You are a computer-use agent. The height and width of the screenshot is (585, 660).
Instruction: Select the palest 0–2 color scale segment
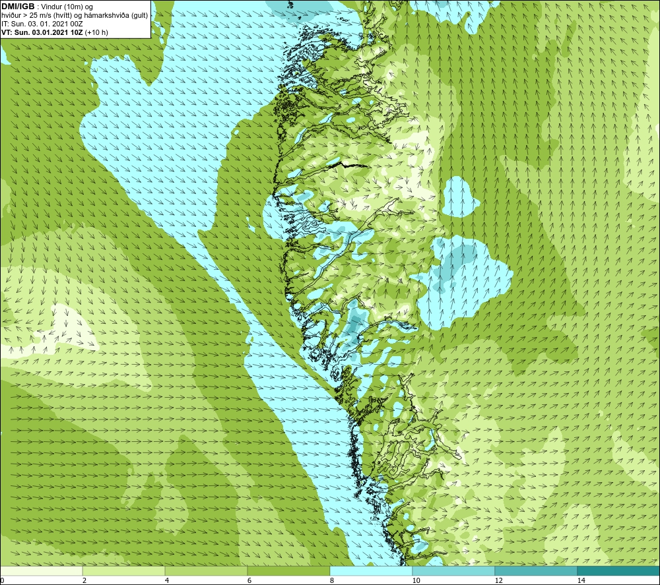(41, 570)
